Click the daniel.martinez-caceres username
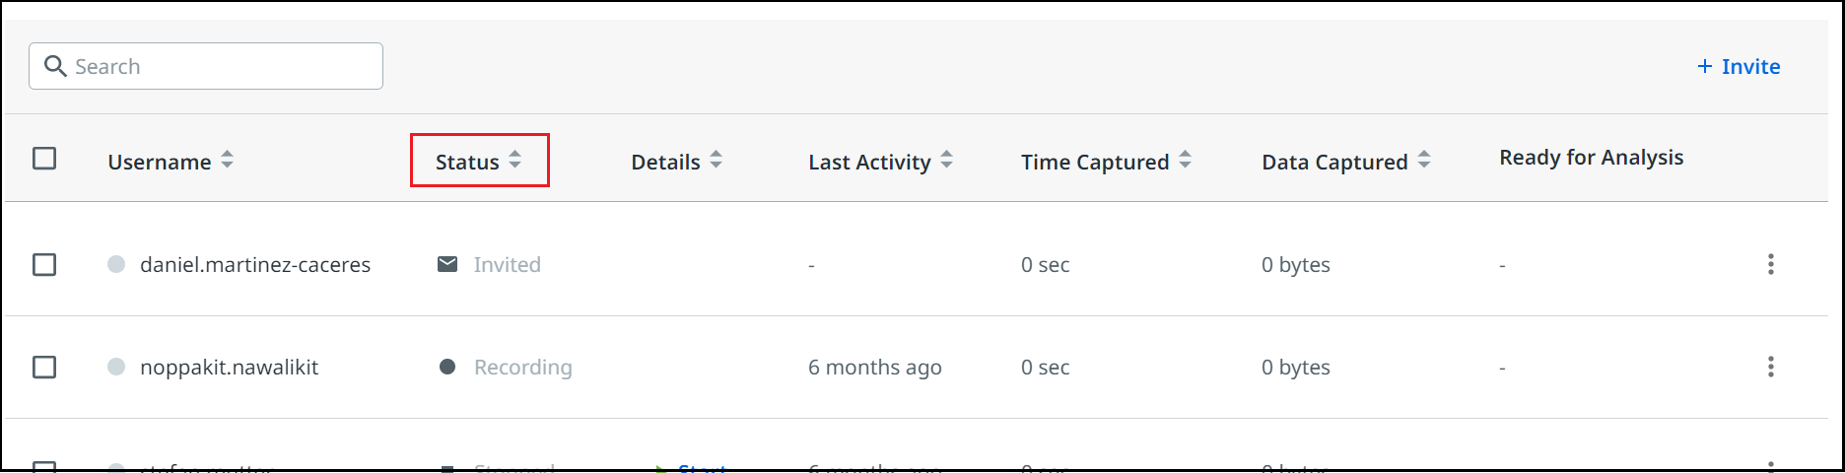Viewport: 1845px width, 473px height. tap(255, 264)
